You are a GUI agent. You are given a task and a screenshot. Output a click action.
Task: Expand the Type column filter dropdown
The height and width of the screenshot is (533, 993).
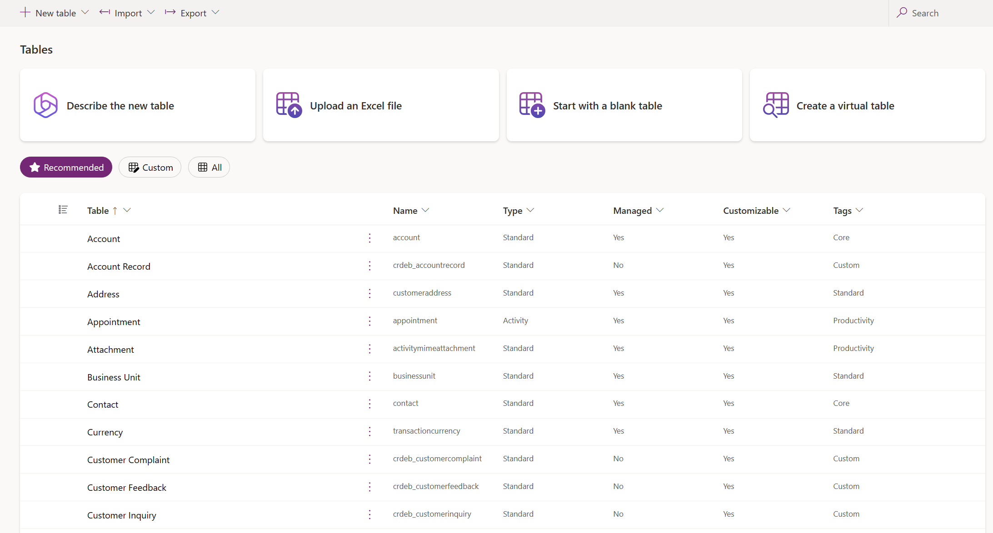pyautogui.click(x=531, y=210)
